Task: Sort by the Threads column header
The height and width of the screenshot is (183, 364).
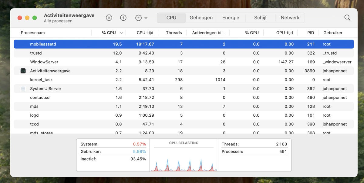Action: (x=174, y=33)
